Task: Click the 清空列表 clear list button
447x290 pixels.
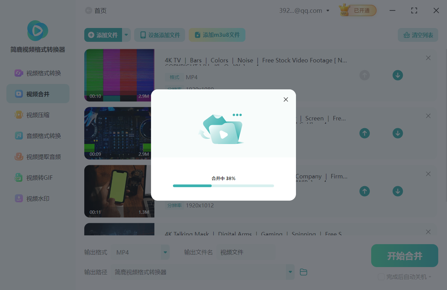Action: pos(418,35)
